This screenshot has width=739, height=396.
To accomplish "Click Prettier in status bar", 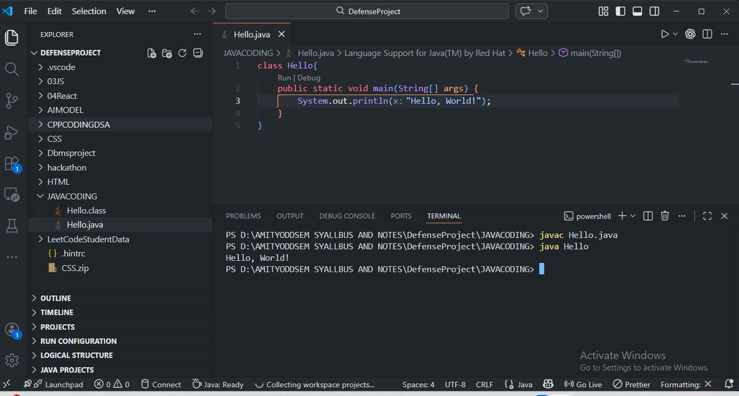I will pos(631,384).
